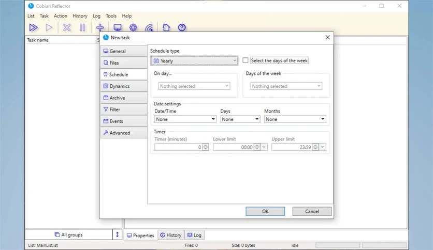Viewport: 433px width, 250px height.
Task: Click 'Idle' status text
Action: tap(295, 245)
